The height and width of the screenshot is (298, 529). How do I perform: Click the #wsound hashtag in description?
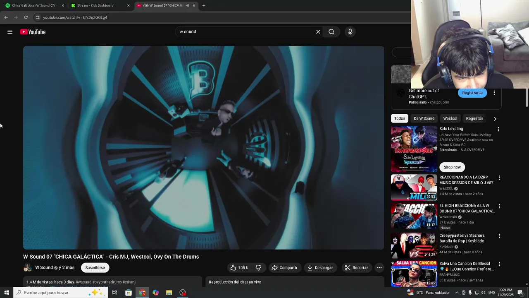click(83, 282)
